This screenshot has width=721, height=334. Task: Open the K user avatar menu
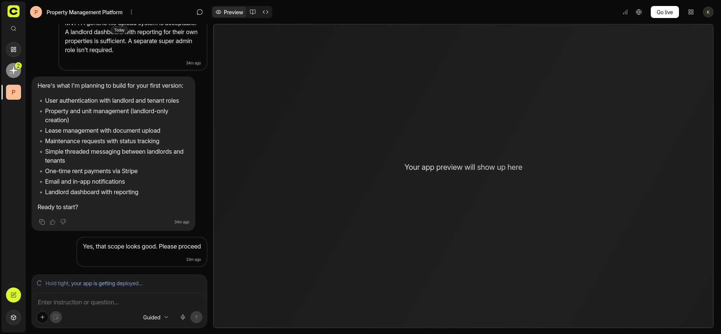(x=708, y=12)
